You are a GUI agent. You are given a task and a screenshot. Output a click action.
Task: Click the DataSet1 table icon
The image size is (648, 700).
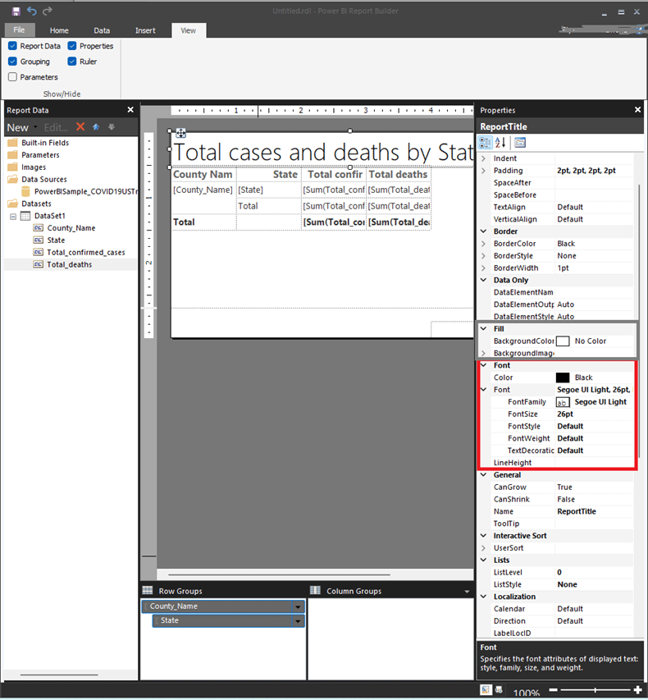(x=26, y=216)
